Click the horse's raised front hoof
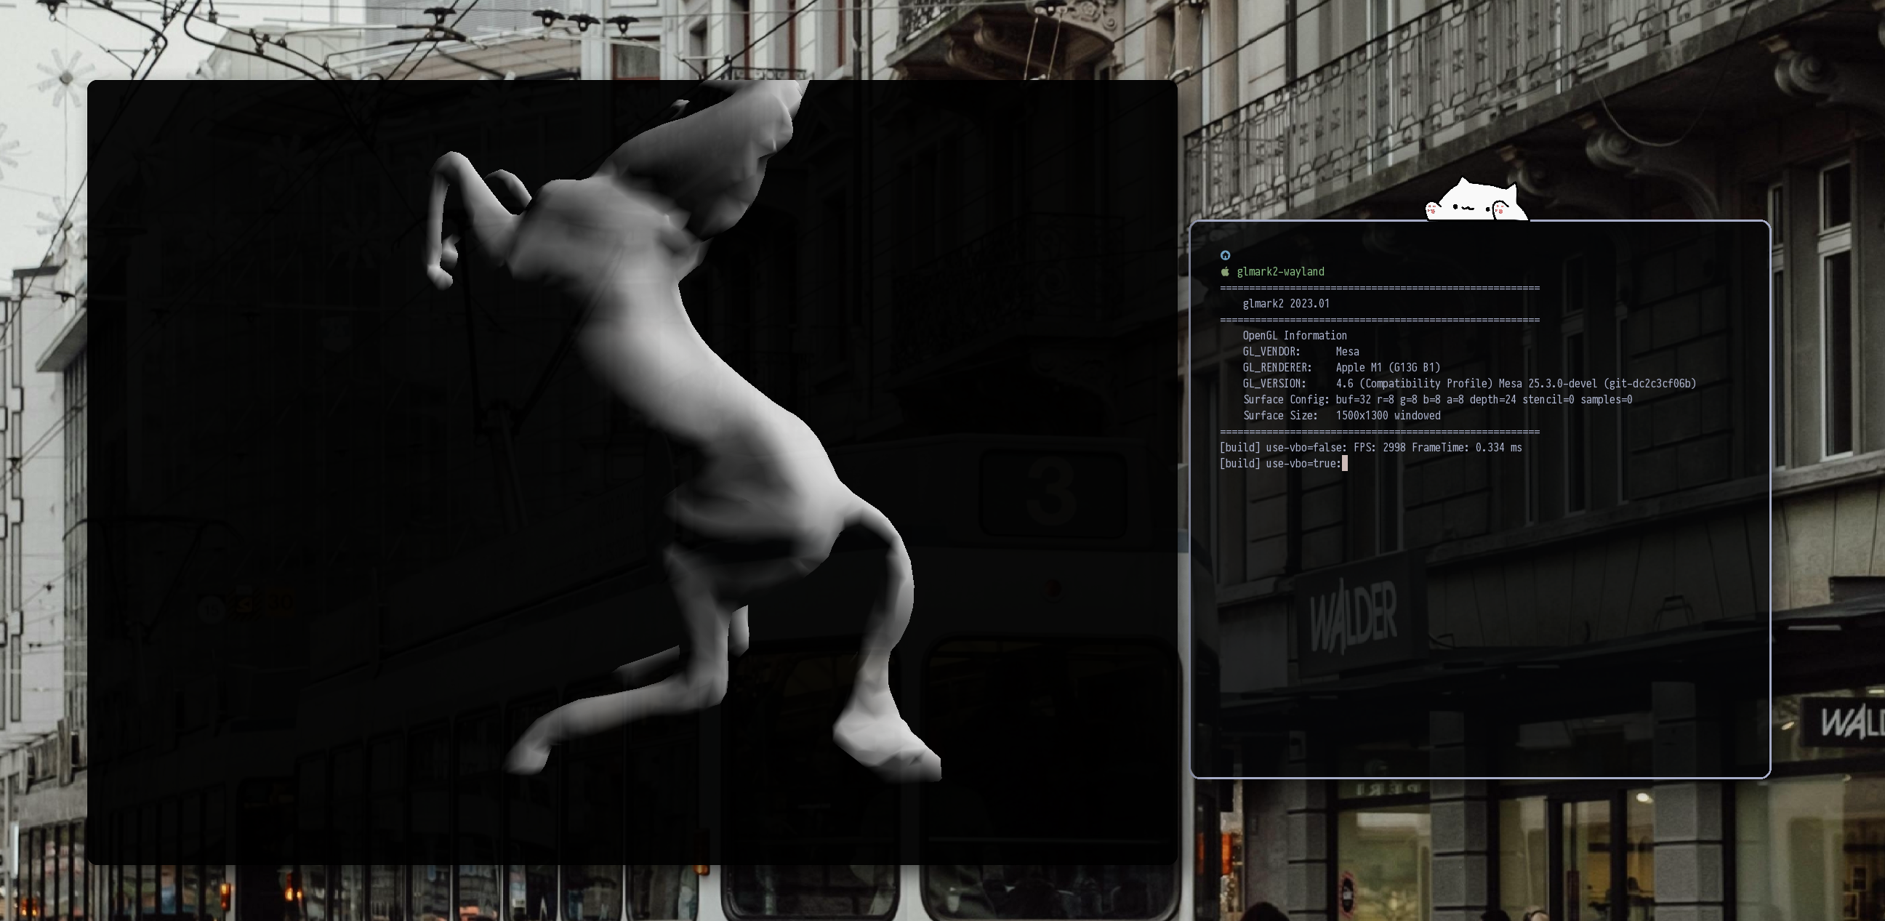This screenshot has width=1885, height=921. (439, 276)
